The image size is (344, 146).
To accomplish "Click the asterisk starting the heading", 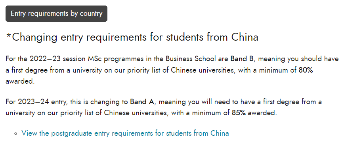I will (x=9, y=36).
